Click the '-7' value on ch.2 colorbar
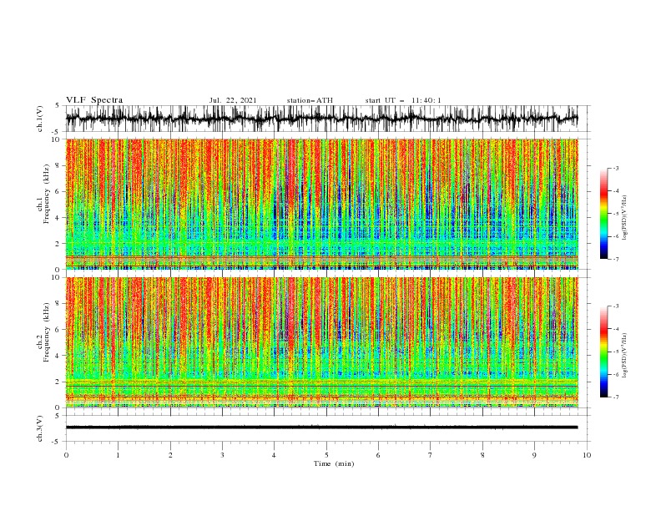This screenshot has width=661, height=511. pyautogui.click(x=615, y=397)
